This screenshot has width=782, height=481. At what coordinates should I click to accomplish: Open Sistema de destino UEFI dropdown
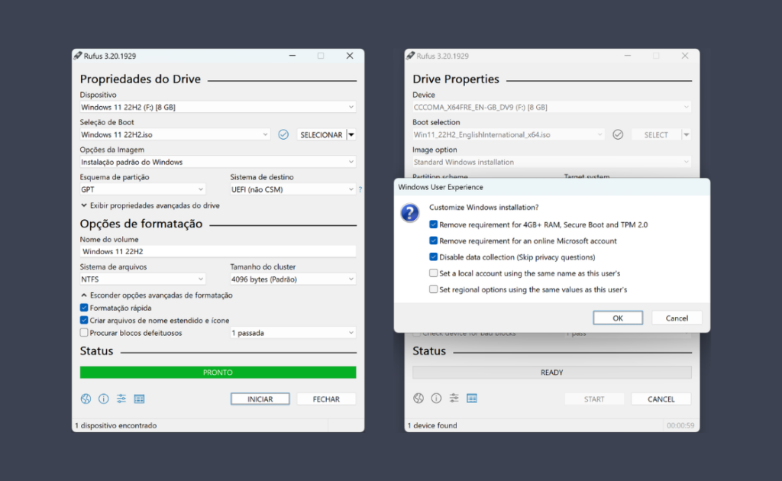click(292, 189)
